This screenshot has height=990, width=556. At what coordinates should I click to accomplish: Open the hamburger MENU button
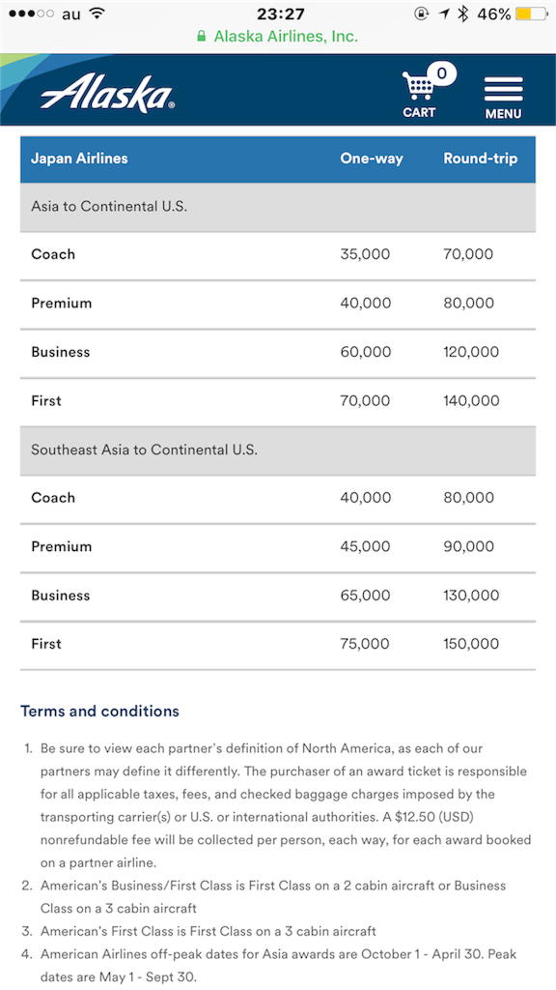coord(503,98)
